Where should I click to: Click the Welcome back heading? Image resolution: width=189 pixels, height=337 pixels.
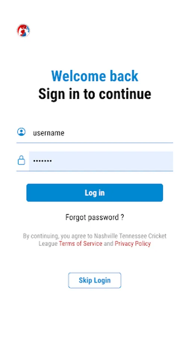point(95,76)
